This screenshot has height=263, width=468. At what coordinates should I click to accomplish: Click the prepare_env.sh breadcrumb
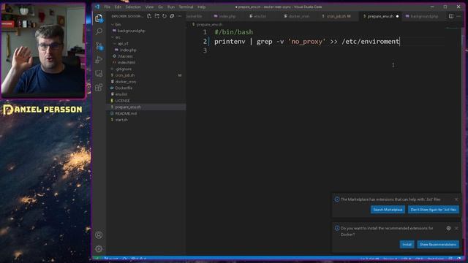209,24
